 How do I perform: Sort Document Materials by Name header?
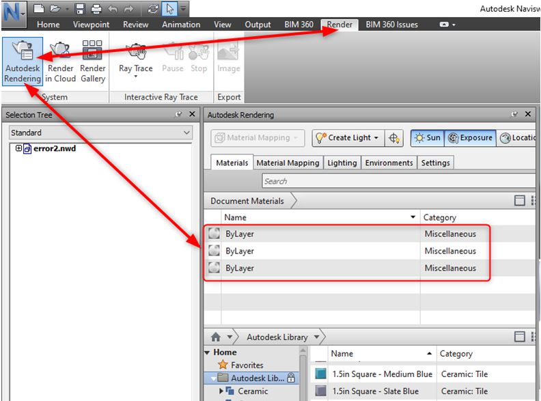tap(320, 217)
